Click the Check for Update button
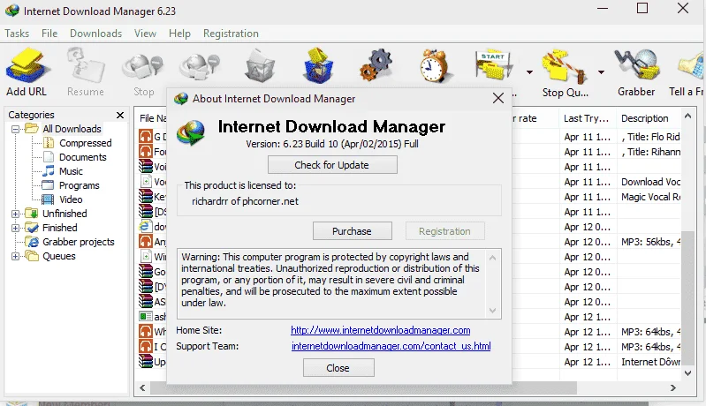Screen dimensions: 706x406 tap(332, 165)
